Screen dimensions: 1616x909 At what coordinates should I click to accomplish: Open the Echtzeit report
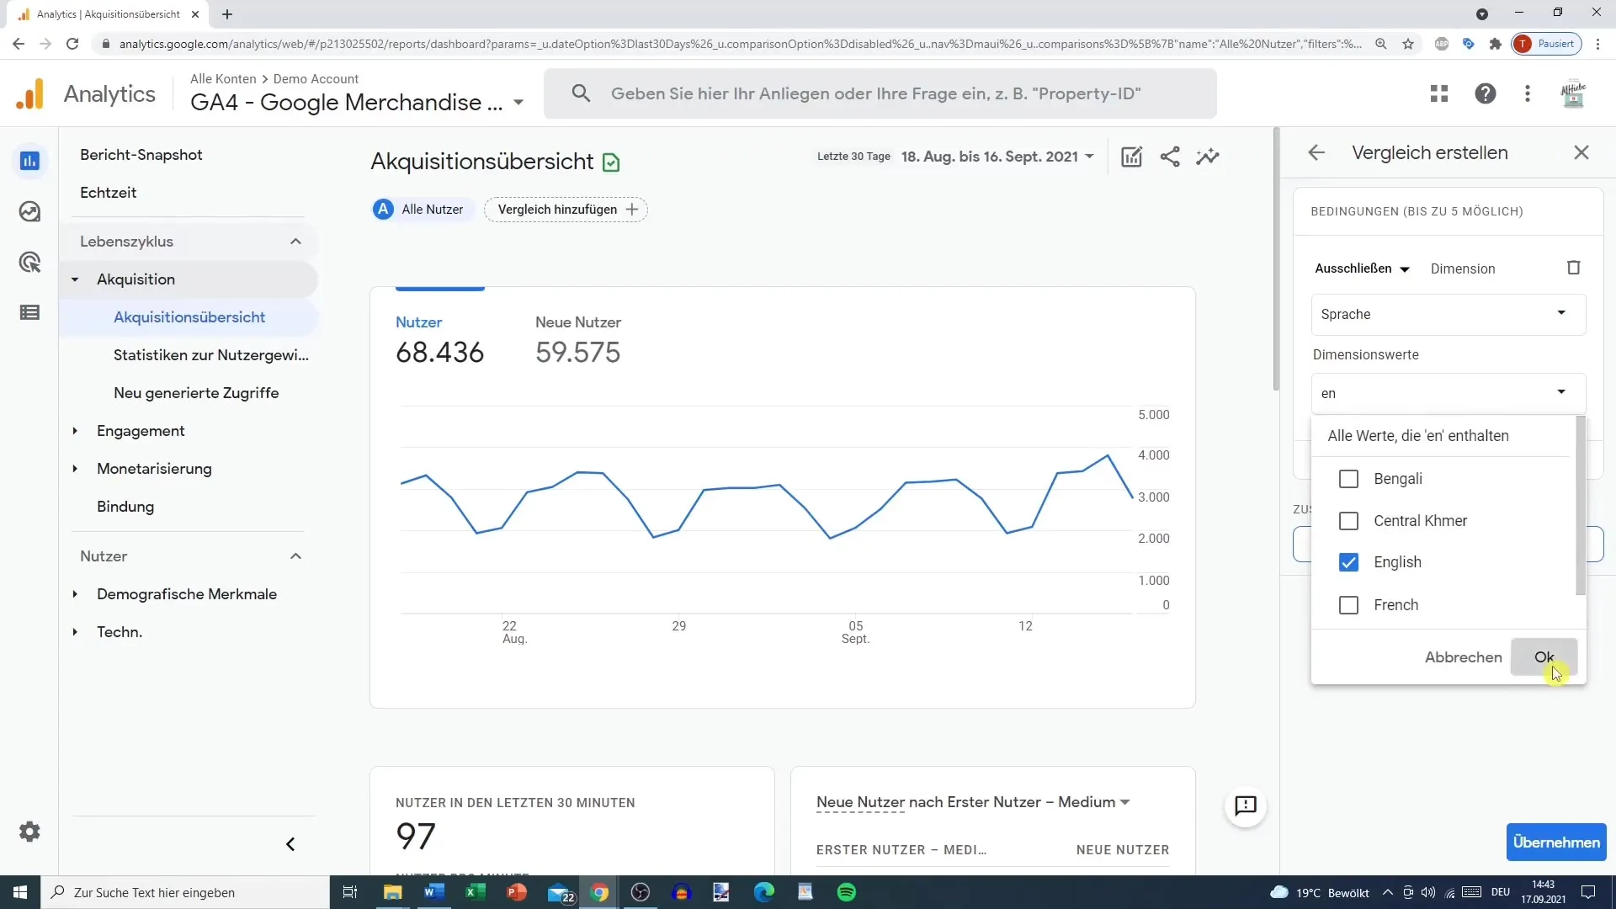(108, 193)
